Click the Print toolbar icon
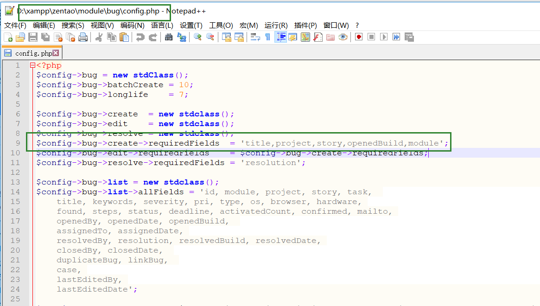Viewport: 540px width, 306px height. point(83,37)
